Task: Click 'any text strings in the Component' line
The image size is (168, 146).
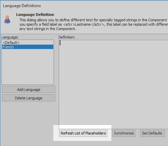Action: 48,29
